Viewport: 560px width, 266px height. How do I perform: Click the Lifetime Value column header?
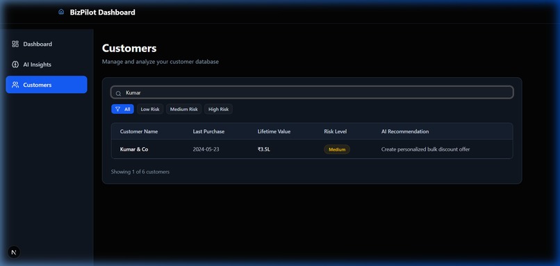[274, 131]
